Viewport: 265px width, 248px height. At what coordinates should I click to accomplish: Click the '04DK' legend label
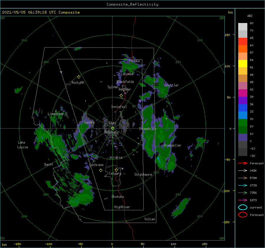[253, 170]
